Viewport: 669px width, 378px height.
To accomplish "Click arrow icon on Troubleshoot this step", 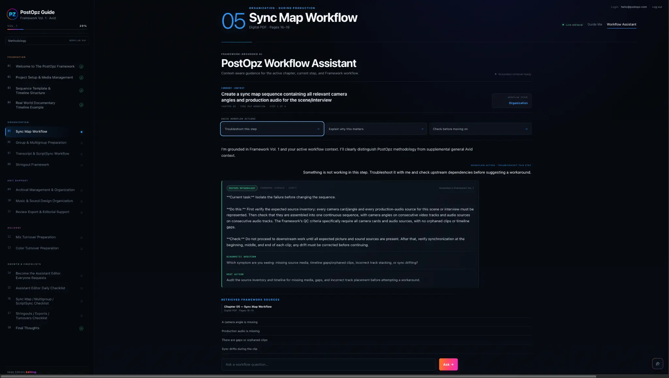I will (x=318, y=129).
